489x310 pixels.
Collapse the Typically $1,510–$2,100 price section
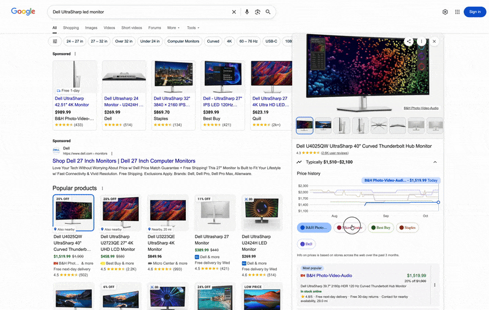(x=435, y=162)
